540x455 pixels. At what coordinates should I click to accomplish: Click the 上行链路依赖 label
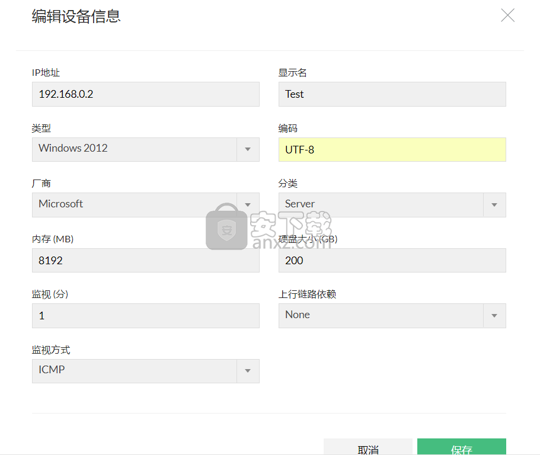click(307, 294)
